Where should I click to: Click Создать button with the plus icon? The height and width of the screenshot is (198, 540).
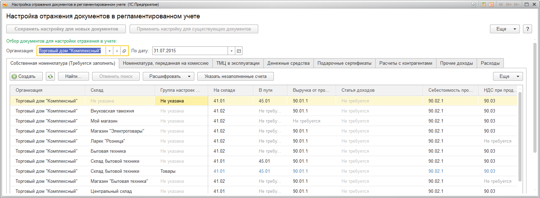tap(26, 76)
